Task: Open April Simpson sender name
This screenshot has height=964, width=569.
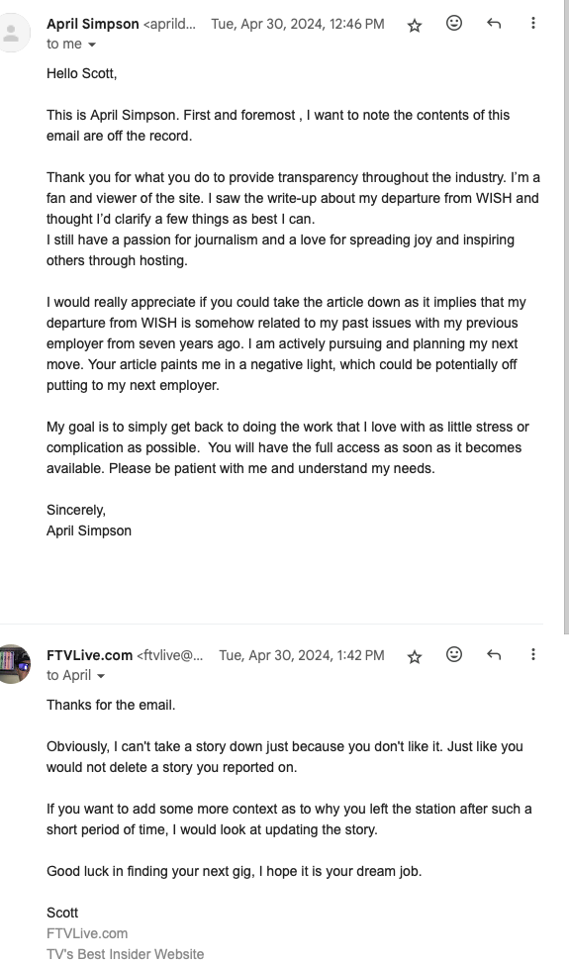Action: click(x=93, y=24)
